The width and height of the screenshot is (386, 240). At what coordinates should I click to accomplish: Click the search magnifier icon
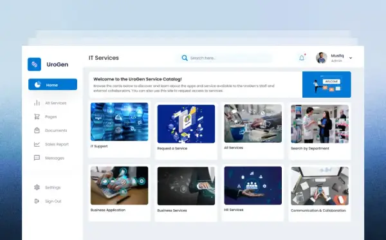pos(185,58)
